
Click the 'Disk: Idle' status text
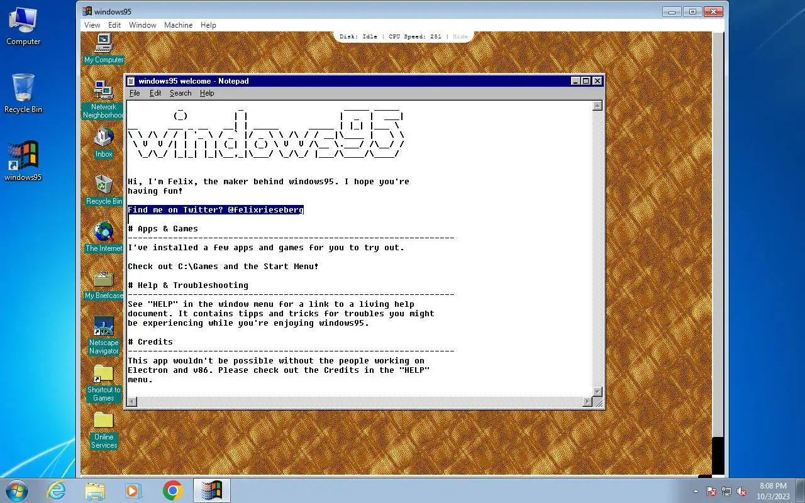pyautogui.click(x=358, y=36)
